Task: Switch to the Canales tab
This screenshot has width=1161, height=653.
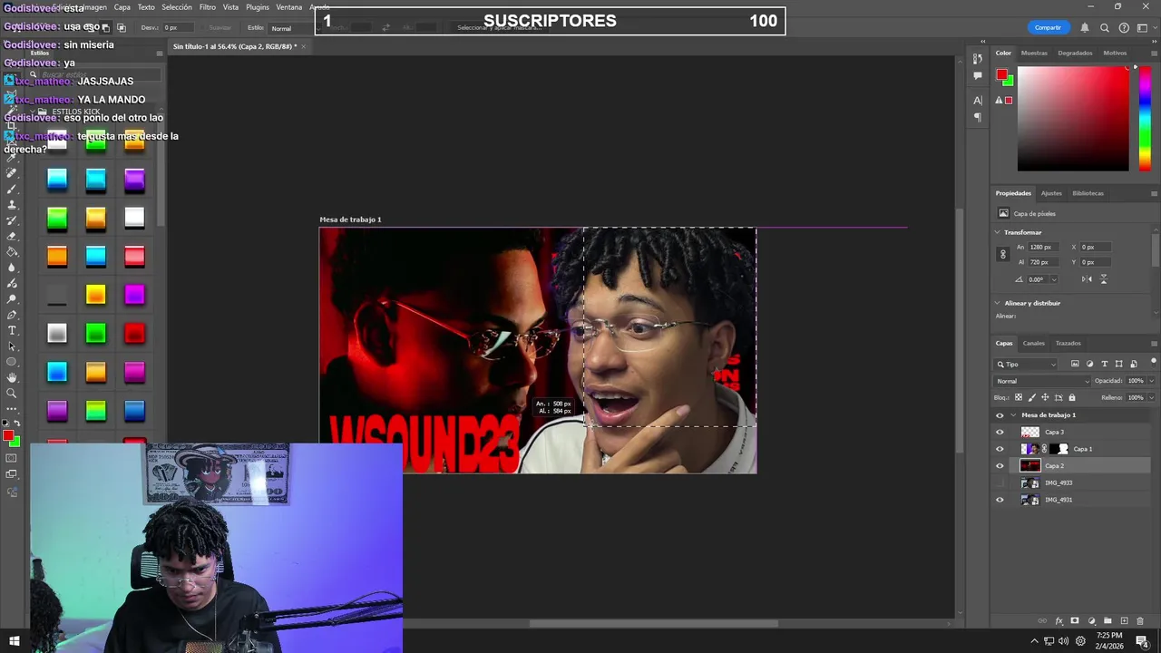Action: [1034, 343]
